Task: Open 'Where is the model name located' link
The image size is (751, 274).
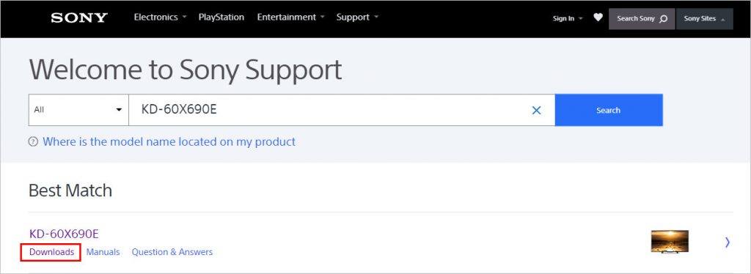Action: (169, 141)
